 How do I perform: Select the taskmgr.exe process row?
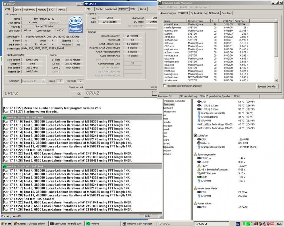click(206, 74)
